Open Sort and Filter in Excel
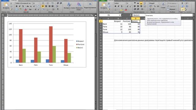 pos(187,3)
